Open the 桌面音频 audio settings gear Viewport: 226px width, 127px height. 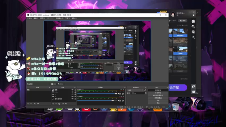(x=123, y=101)
